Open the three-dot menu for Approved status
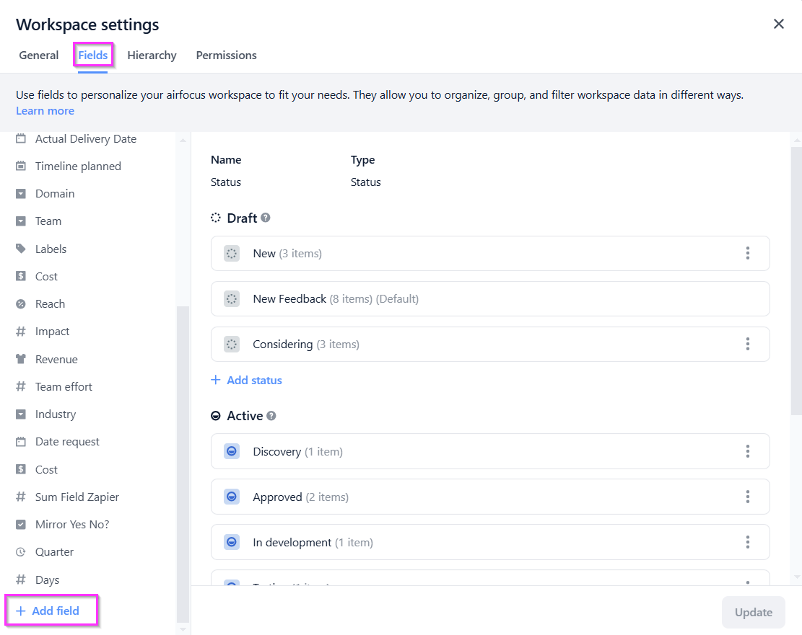This screenshot has height=635, width=802. [x=748, y=497]
